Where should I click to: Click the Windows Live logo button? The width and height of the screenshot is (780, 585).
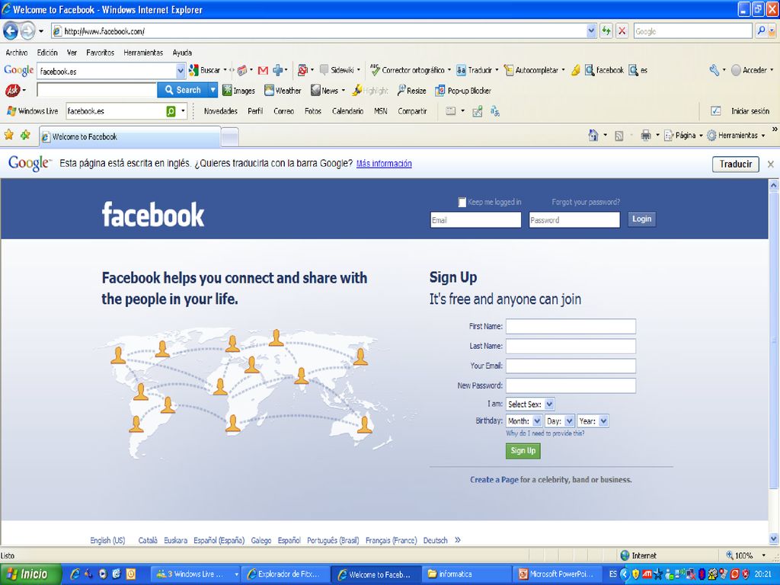(x=32, y=111)
